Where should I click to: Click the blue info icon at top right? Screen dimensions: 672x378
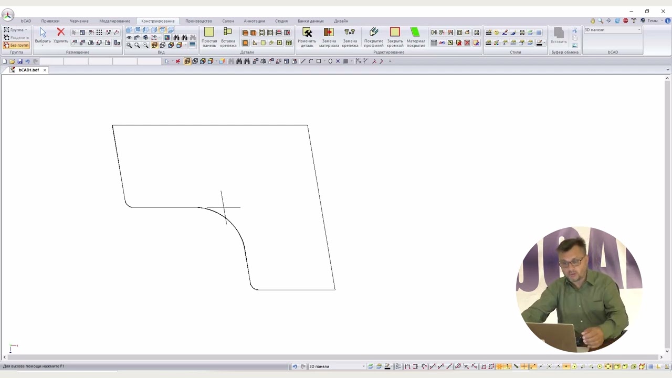(668, 20)
